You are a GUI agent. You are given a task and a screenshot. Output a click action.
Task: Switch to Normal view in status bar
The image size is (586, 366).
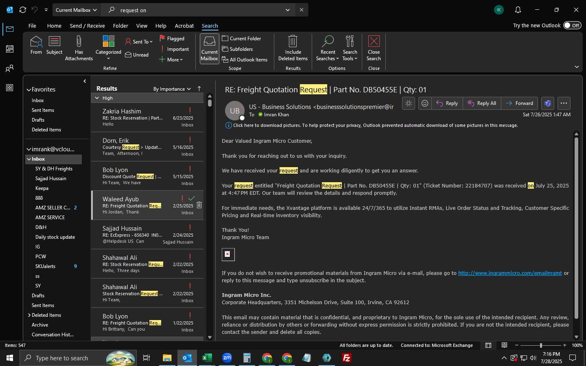point(488,345)
